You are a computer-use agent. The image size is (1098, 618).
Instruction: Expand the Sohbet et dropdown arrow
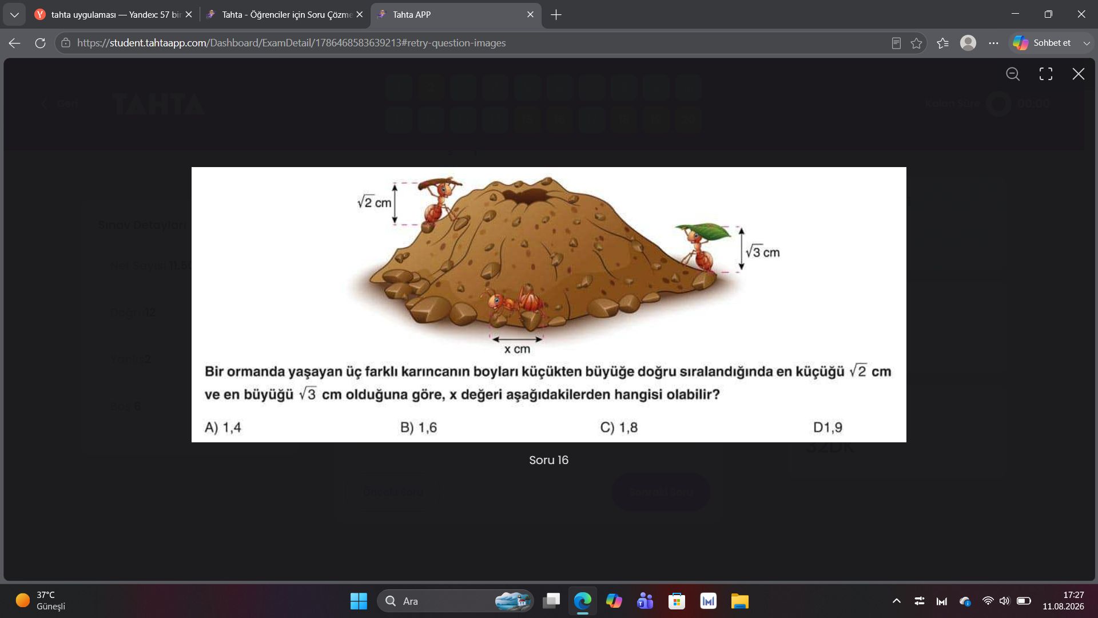(1087, 43)
